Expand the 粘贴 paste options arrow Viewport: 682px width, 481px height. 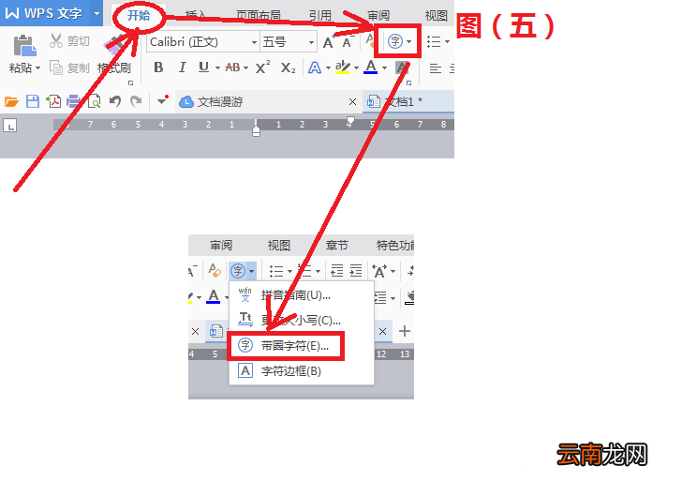pyautogui.click(x=37, y=68)
